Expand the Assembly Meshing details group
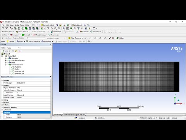The image size is (186, 140). tap(2, 107)
